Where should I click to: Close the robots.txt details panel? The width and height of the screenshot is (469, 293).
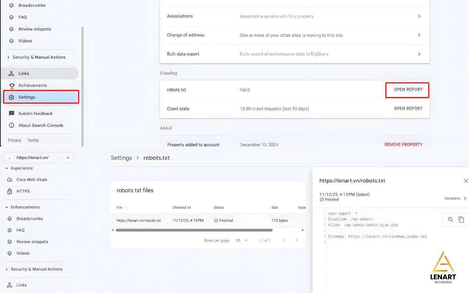click(465, 181)
